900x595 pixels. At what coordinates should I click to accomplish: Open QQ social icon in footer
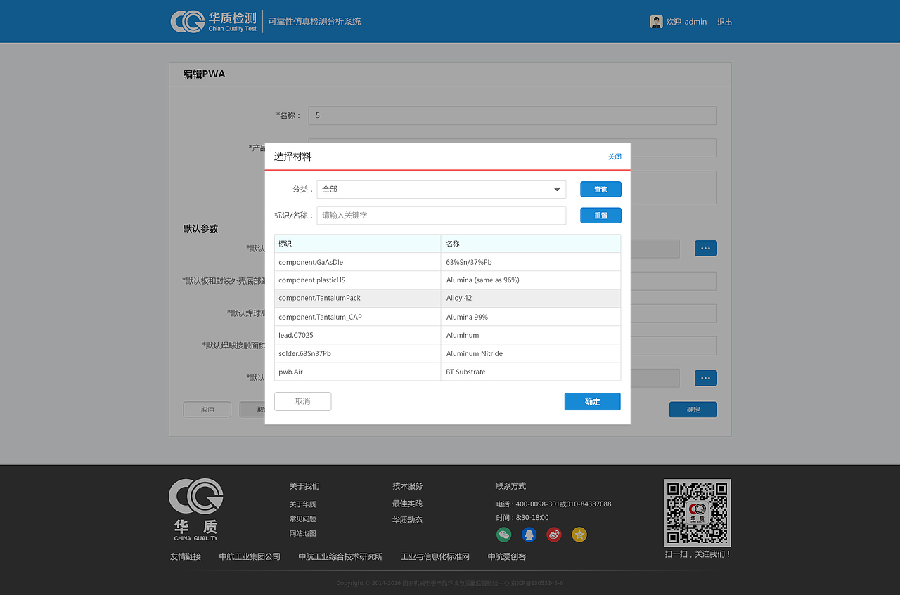(x=529, y=535)
